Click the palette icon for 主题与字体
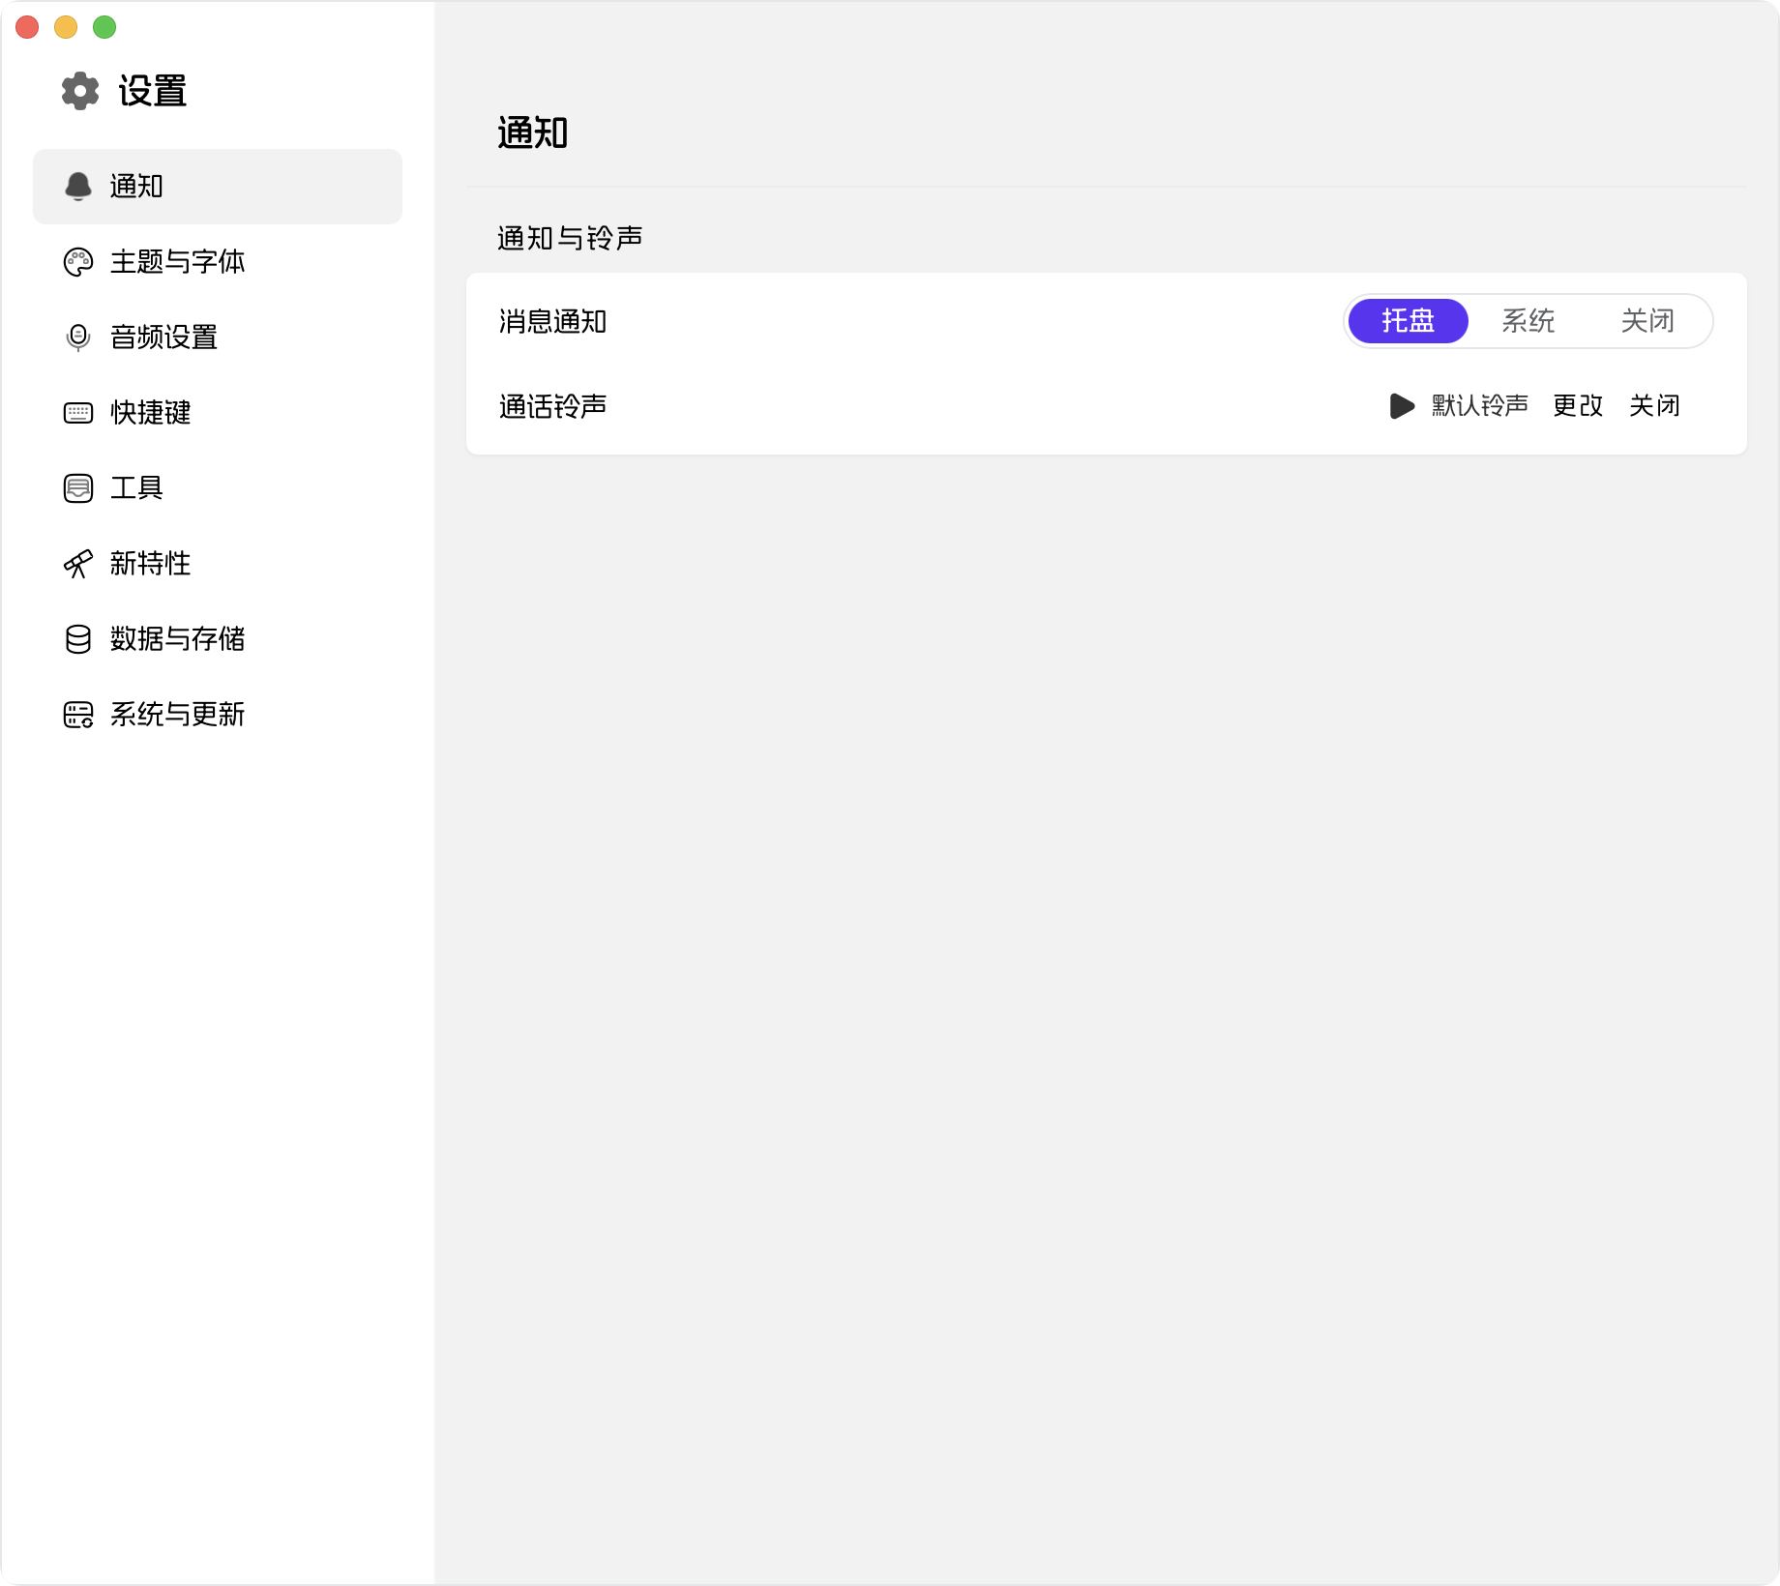 [78, 261]
